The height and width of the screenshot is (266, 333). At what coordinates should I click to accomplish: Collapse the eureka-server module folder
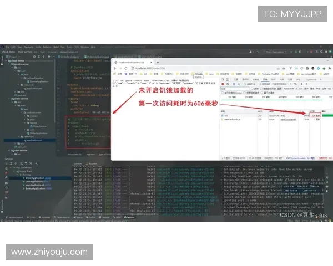click(x=9, y=64)
